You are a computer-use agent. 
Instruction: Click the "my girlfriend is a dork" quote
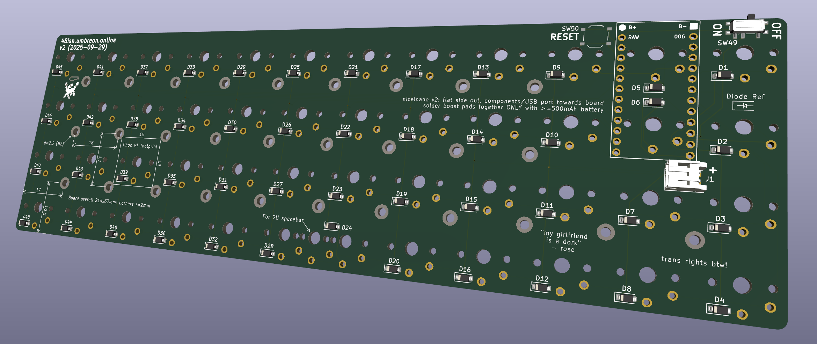click(x=565, y=241)
